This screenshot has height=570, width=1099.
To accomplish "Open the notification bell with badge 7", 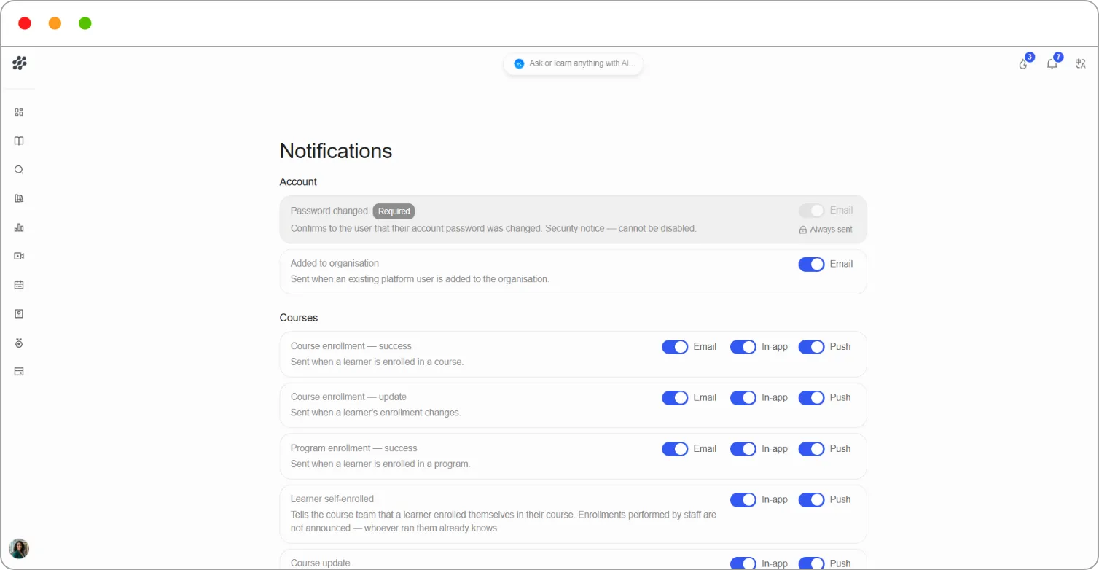I will click(1052, 63).
